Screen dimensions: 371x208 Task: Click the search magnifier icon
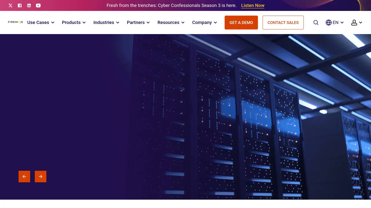tap(316, 23)
